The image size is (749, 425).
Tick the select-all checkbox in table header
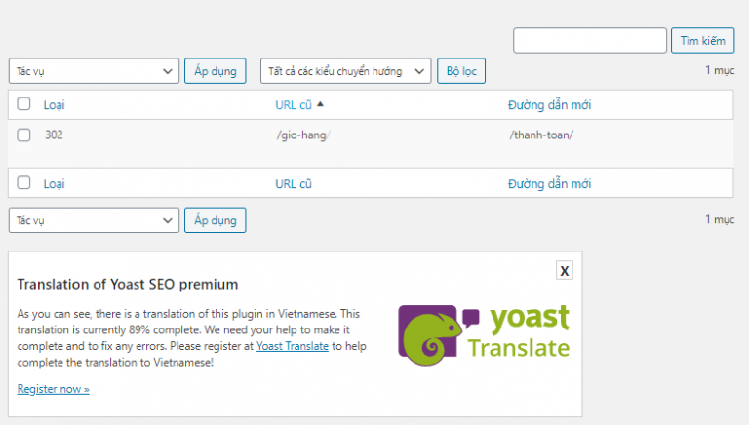[x=23, y=103]
